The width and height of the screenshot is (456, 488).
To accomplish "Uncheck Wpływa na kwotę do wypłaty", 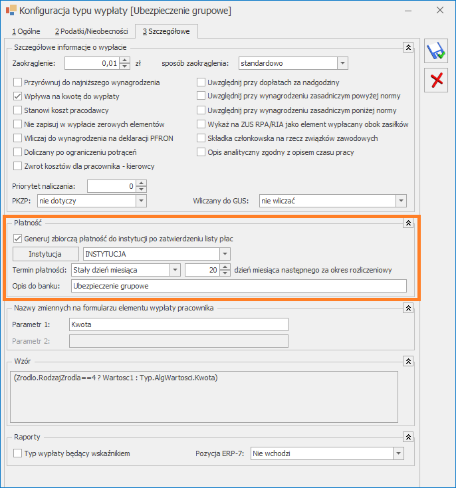I will pos(17,96).
